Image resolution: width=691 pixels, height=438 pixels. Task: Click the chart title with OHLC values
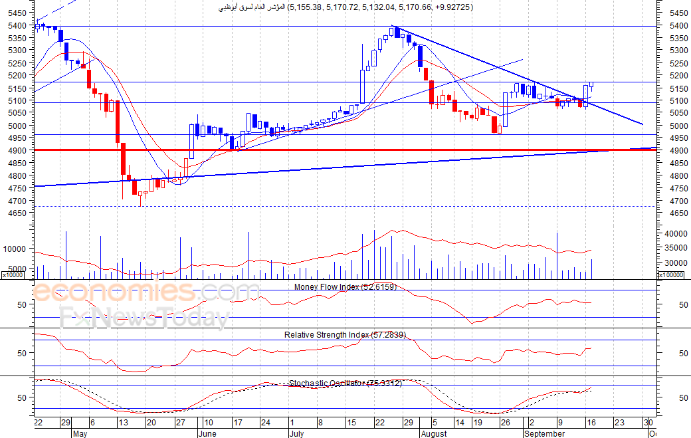point(346,7)
